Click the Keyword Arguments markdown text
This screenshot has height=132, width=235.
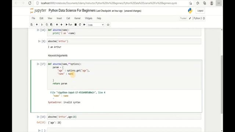pyautogui.click(x=58, y=55)
